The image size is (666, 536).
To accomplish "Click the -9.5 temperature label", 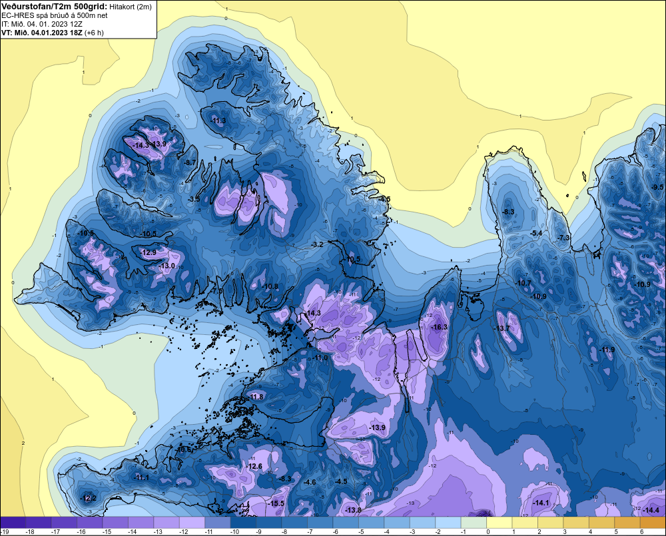I will 657,187.
